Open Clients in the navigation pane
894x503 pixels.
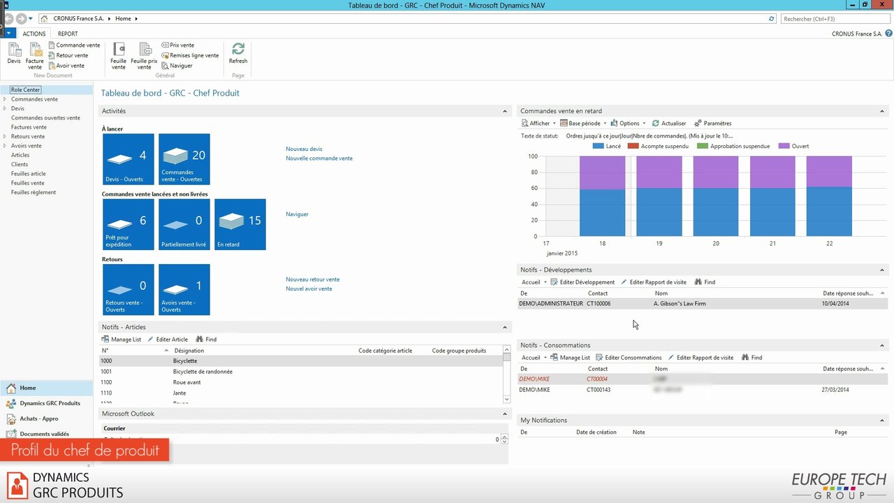[20, 164]
